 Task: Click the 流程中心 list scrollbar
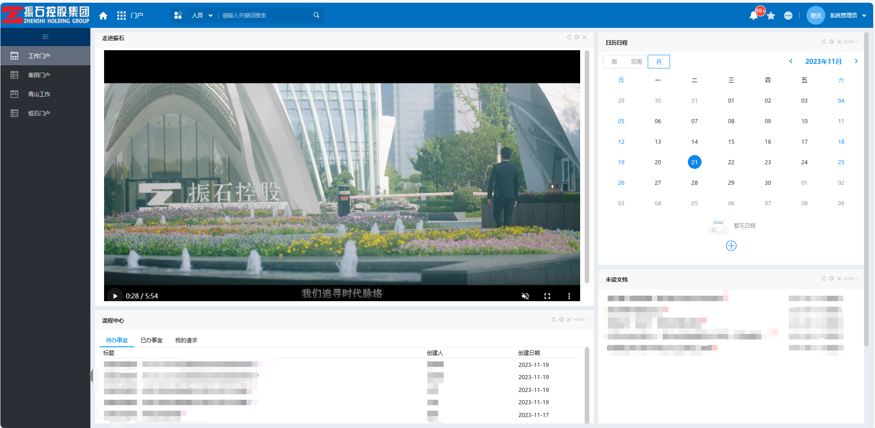587,385
